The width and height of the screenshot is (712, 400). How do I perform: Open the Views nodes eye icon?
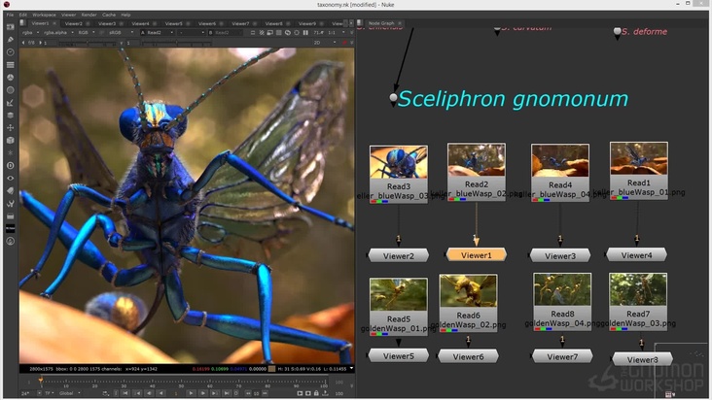10,178
